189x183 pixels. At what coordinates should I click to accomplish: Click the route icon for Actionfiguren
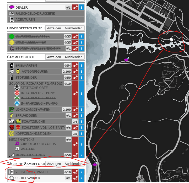(x=75, y=72)
